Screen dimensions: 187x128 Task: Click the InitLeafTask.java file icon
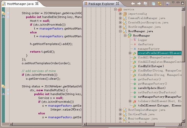[125, 114]
